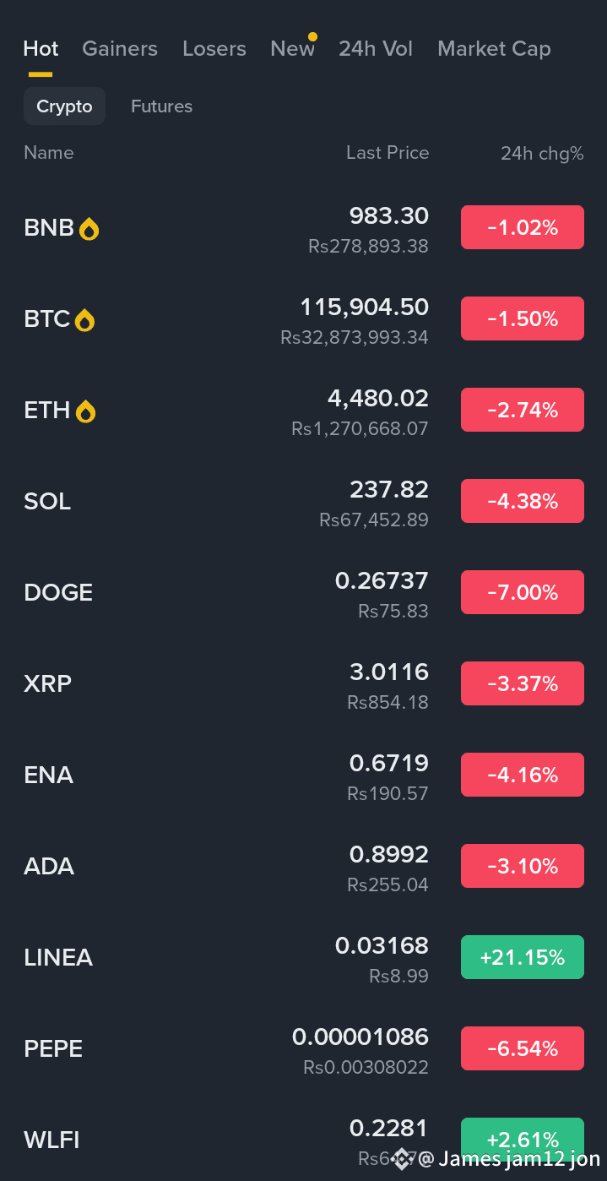Sort by the Name column header

tap(49, 153)
